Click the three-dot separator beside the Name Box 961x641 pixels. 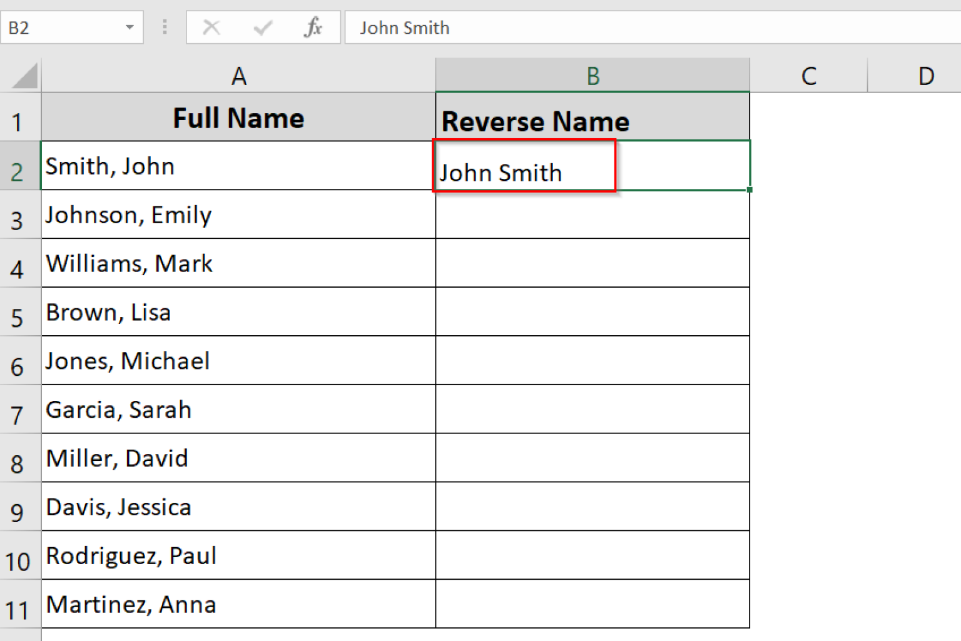coord(165,28)
